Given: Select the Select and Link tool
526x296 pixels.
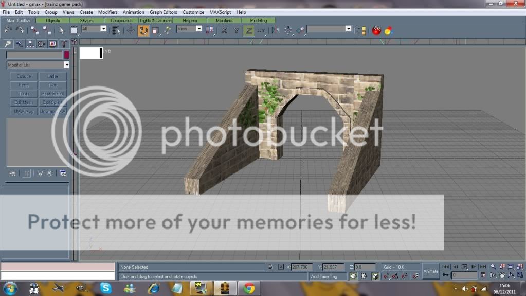Looking at the screenshot, I should 34,30.
